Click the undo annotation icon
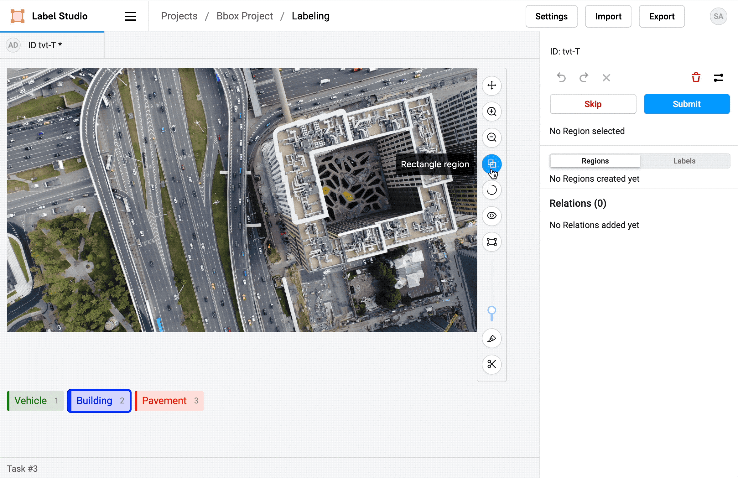The image size is (738, 478). [561, 78]
